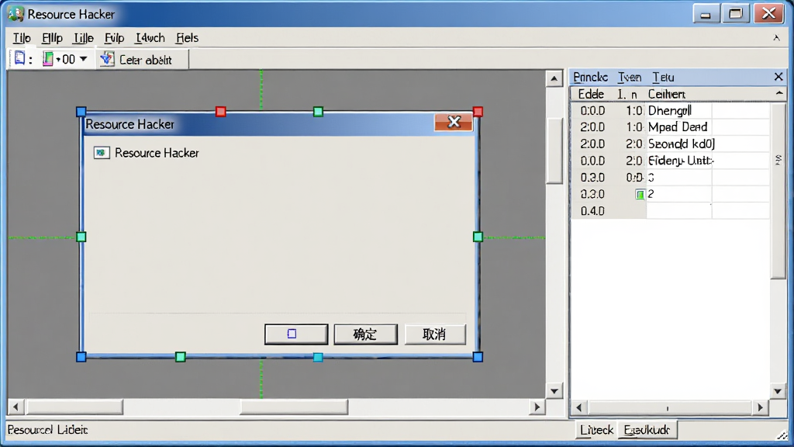Click the Resource Hacker app icon in title bar
The image size is (794, 447).
point(16,14)
